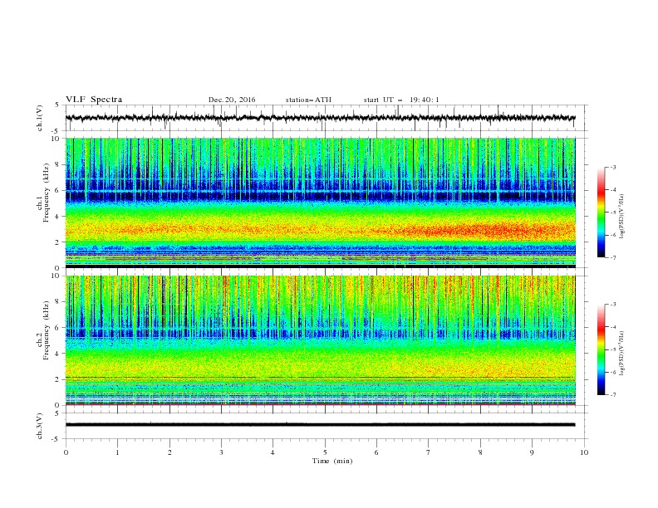The height and width of the screenshot is (508, 658).
Task: Click the ch.2 spectrogram plot area
Action: [321, 340]
